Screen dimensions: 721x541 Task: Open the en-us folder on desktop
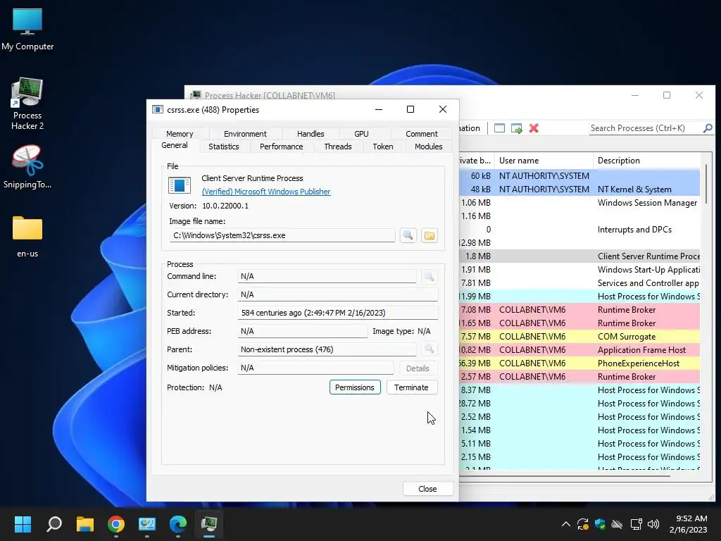pyautogui.click(x=27, y=237)
